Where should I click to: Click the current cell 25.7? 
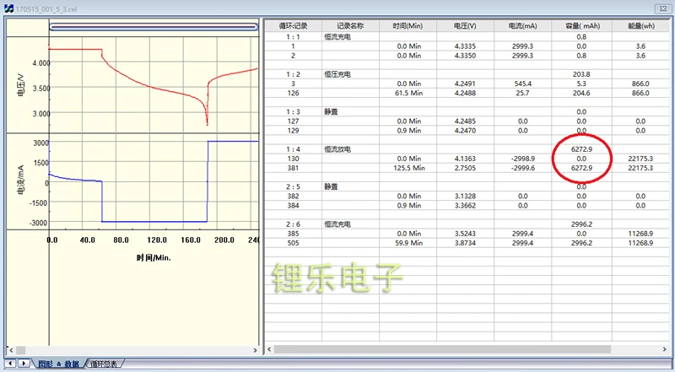522,93
